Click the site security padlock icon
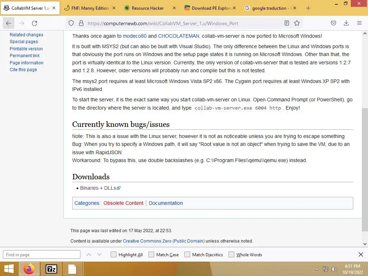 81,23
